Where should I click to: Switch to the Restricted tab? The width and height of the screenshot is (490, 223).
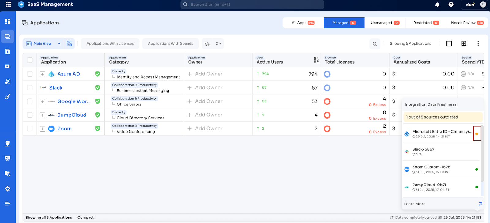click(426, 23)
